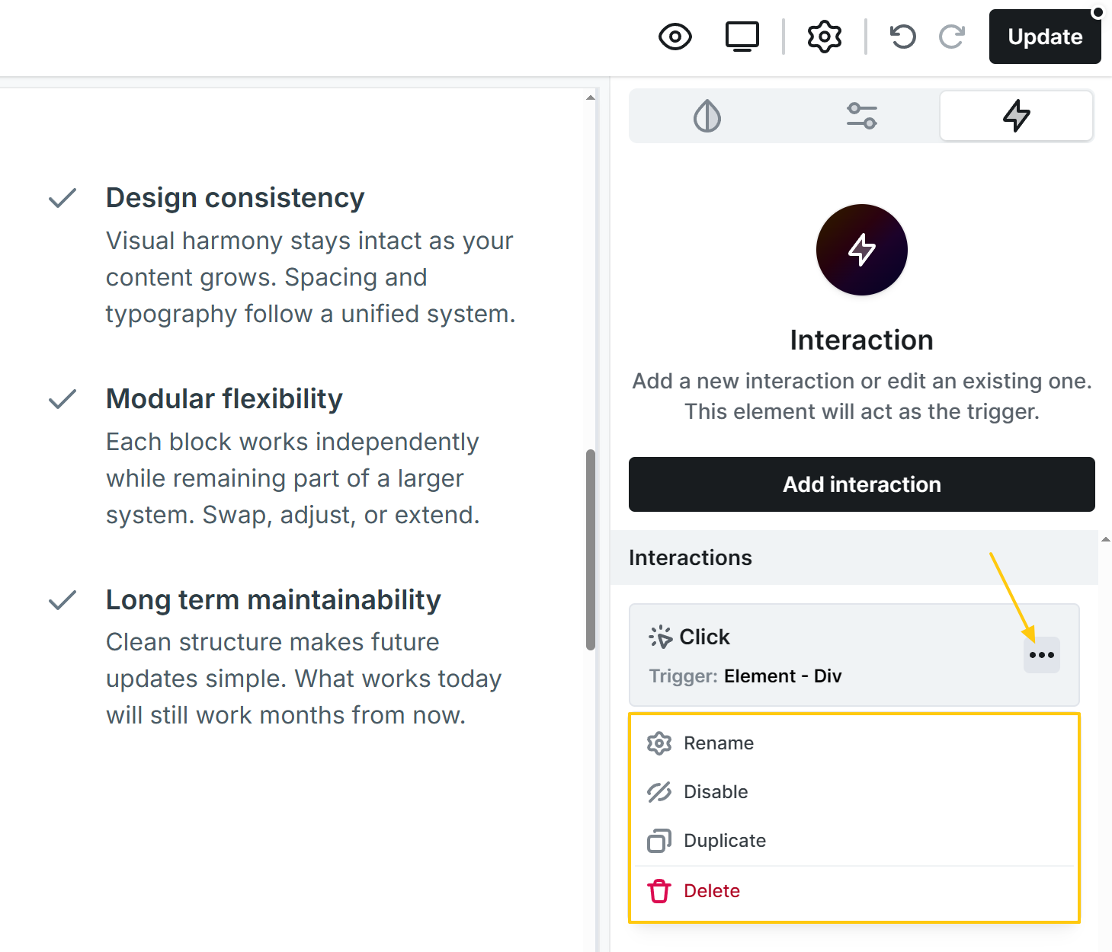Viewport: 1112px width, 952px height.
Task: Choose Delete from the interaction menu
Action: click(711, 891)
